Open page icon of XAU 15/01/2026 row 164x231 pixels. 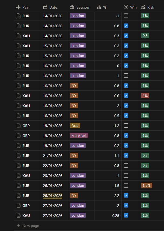click(19, 46)
